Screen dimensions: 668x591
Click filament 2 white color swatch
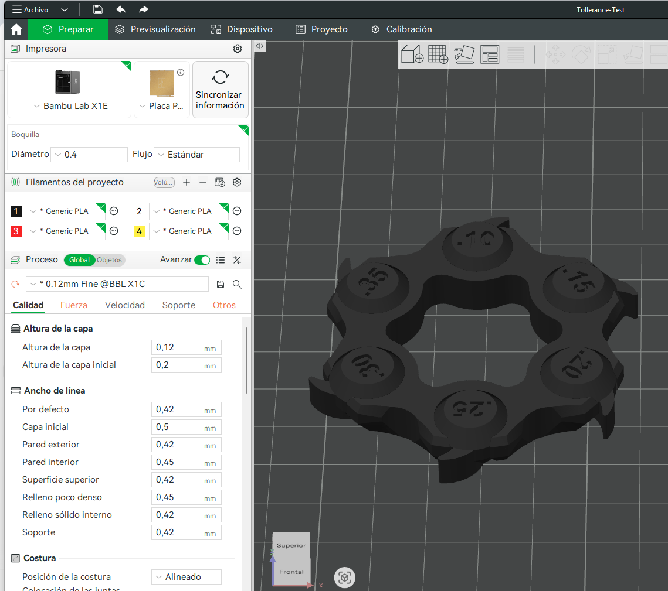[140, 211]
